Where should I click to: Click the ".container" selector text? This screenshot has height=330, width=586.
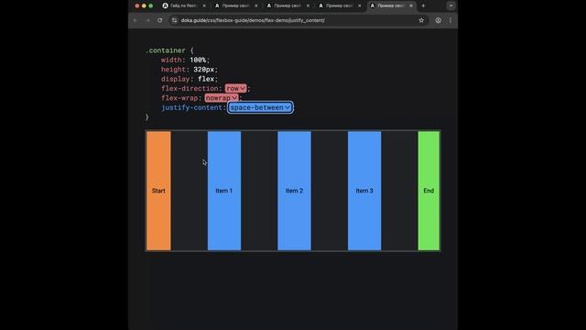coord(166,50)
